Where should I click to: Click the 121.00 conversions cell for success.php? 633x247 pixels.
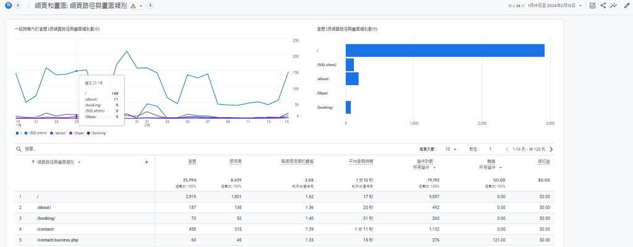coord(499,240)
